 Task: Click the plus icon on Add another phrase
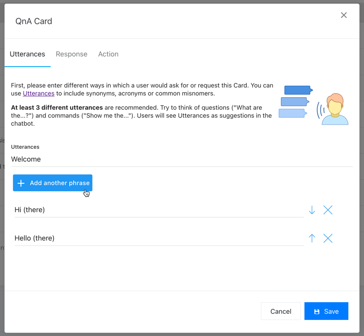coord(21,183)
